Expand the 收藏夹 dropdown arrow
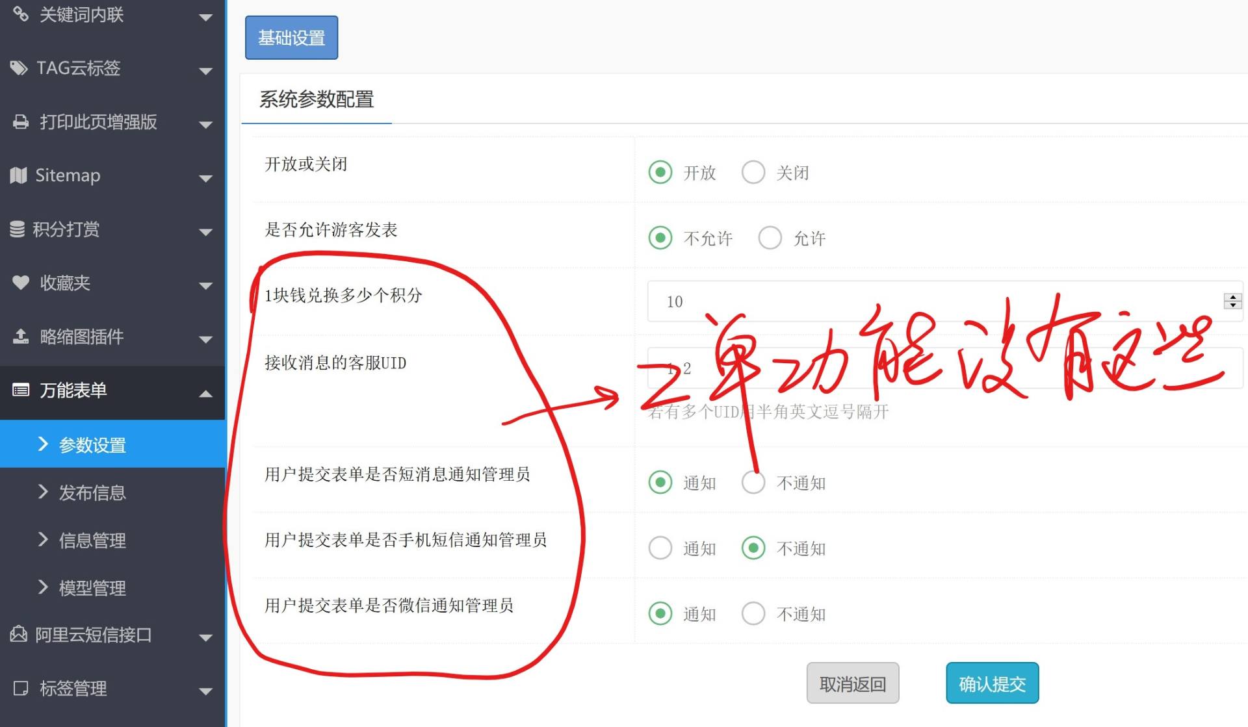Screen dimensions: 1248x727 click(205, 286)
